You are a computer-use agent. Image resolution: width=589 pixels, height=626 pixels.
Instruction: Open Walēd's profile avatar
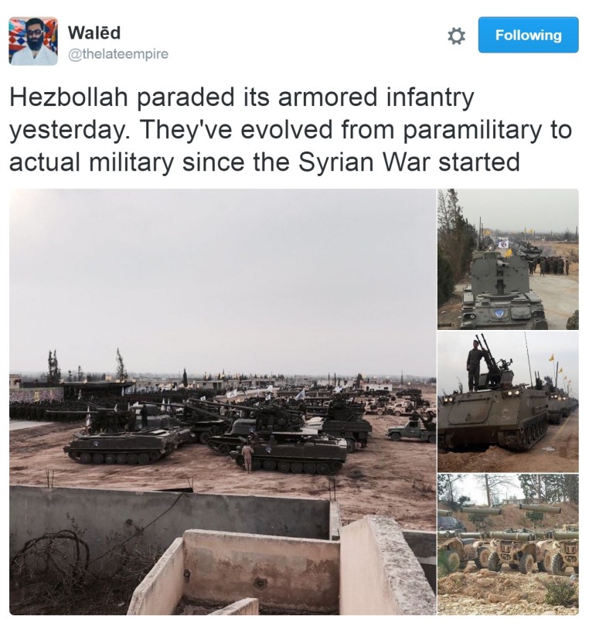(33, 41)
